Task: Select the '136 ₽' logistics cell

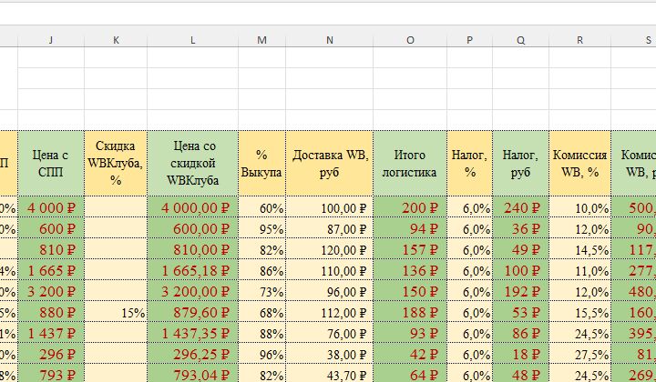Action: pyautogui.click(x=410, y=270)
